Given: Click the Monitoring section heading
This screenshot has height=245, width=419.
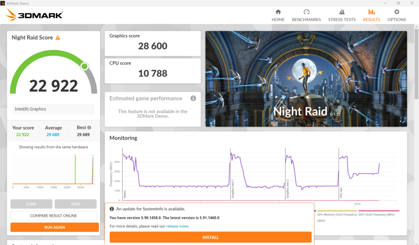Looking at the screenshot, I should tap(123, 138).
